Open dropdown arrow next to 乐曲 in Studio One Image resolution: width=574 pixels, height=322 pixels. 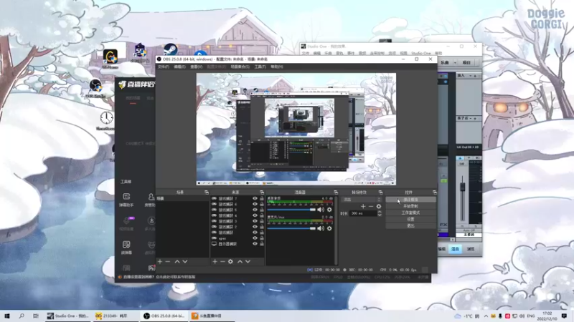pos(455,63)
